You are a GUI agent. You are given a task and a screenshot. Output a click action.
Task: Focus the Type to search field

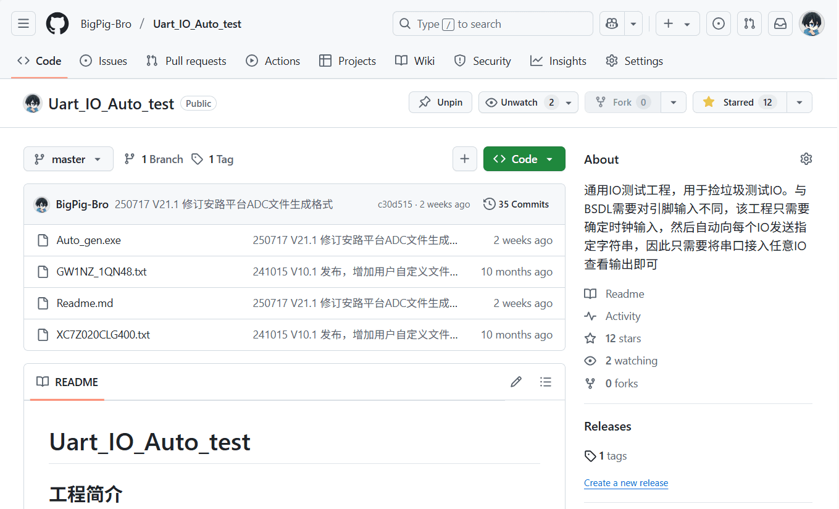pos(492,24)
